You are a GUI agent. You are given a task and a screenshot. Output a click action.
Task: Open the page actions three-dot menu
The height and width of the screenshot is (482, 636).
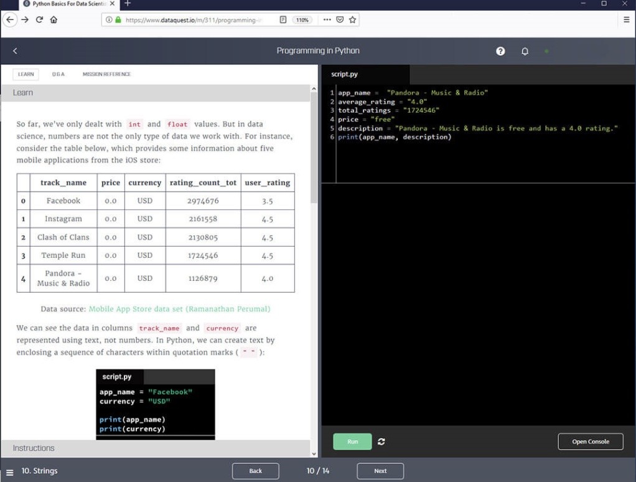point(327,19)
